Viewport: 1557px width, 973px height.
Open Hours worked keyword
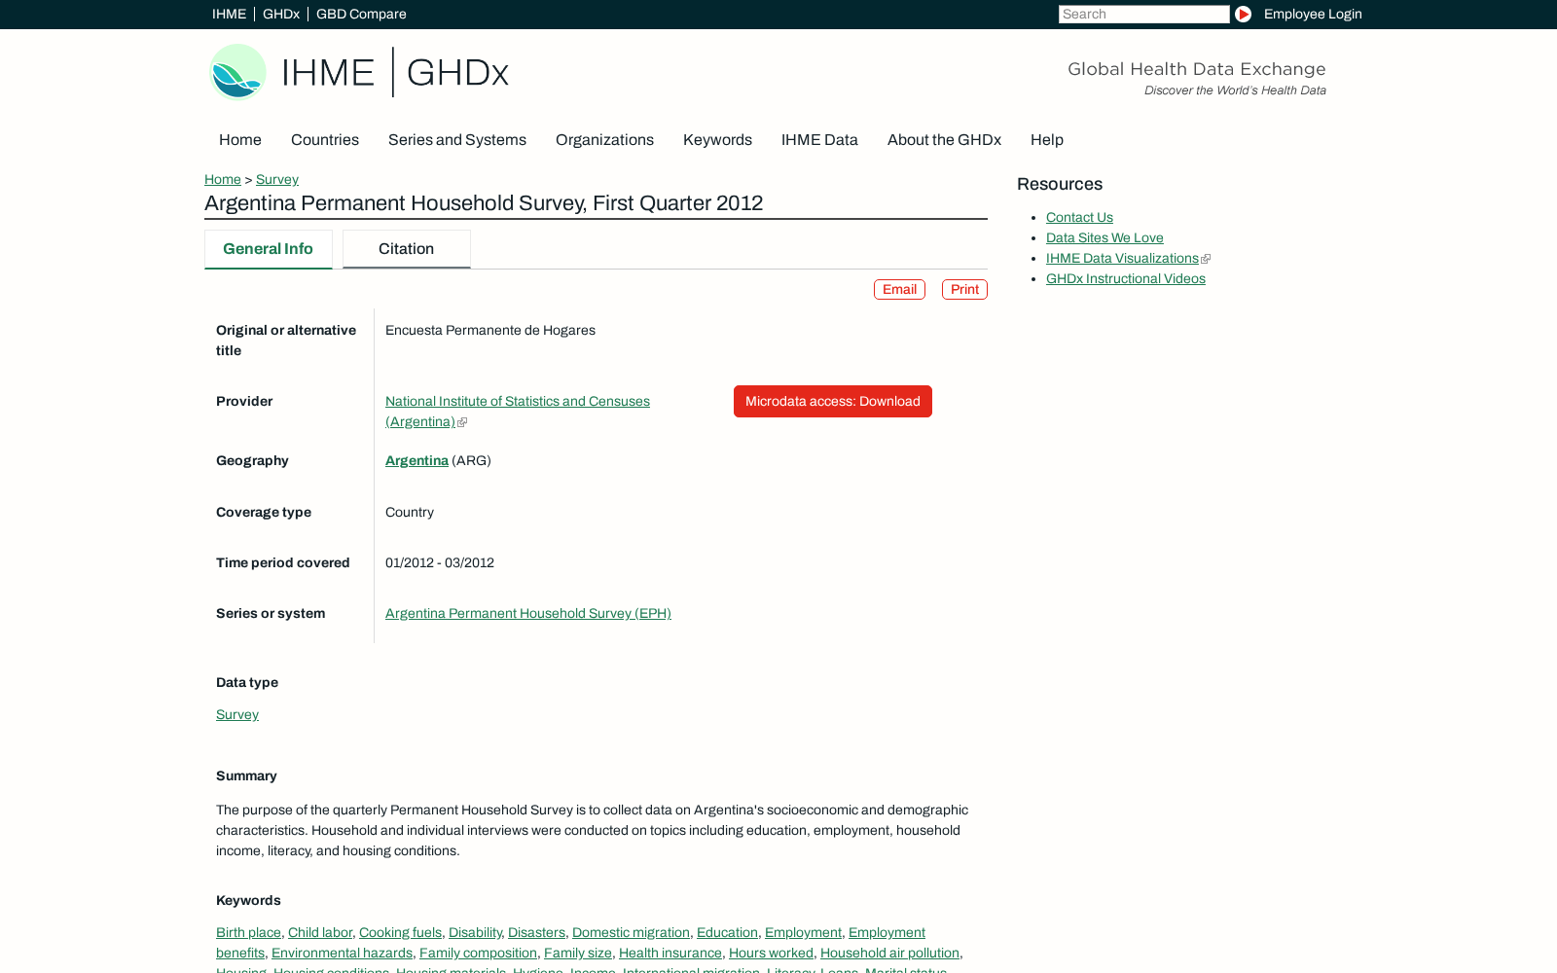[x=771, y=953]
